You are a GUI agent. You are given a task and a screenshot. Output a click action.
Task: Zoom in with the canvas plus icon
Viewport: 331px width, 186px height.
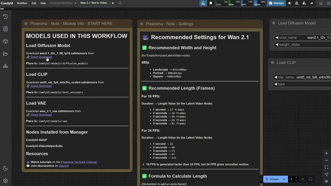click(326, 153)
